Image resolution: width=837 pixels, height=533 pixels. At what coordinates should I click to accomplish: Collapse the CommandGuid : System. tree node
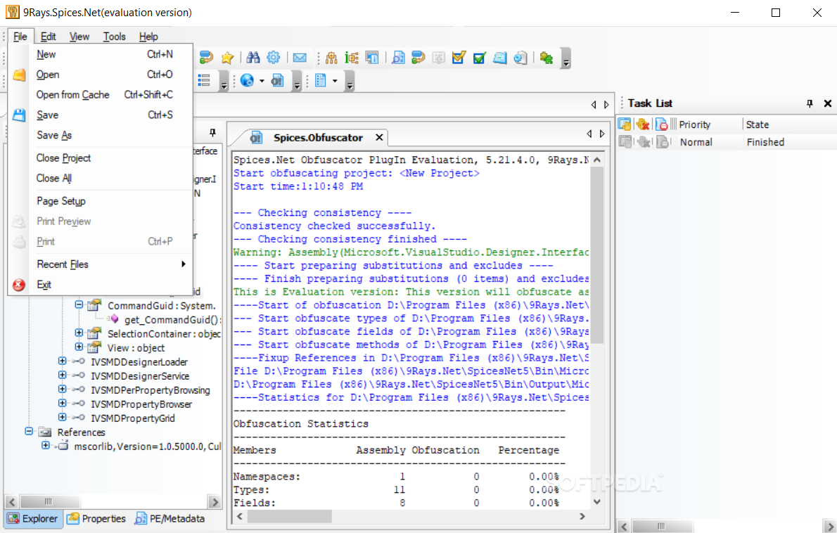pyautogui.click(x=79, y=304)
